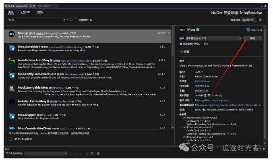The width and height of the screenshot is (273, 160).
Task: Expand the options section chevron
Action: [x=182, y=52]
